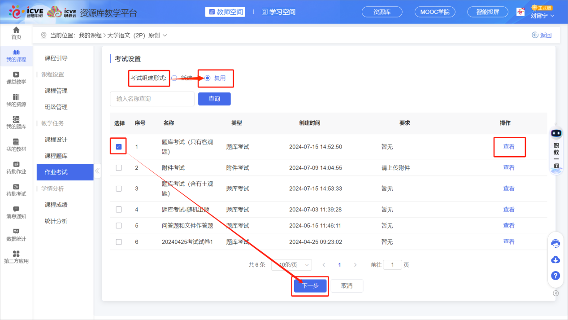Click the download icon on right edge
The height and width of the screenshot is (320, 568).
click(x=555, y=260)
